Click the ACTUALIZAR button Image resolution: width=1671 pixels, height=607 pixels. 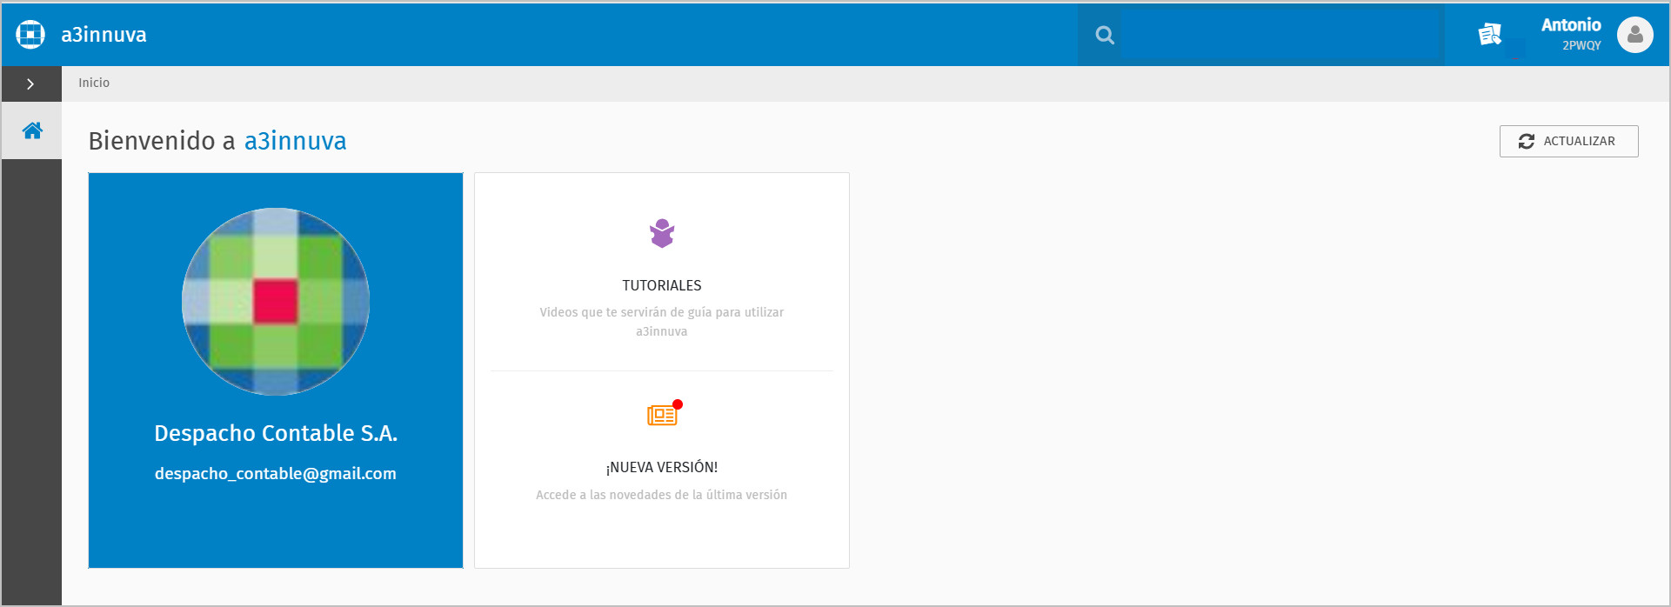[x=1568, y=141]
